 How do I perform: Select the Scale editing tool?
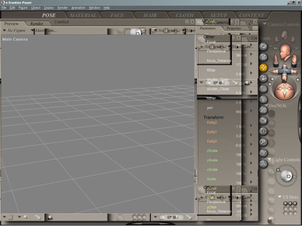263,89
